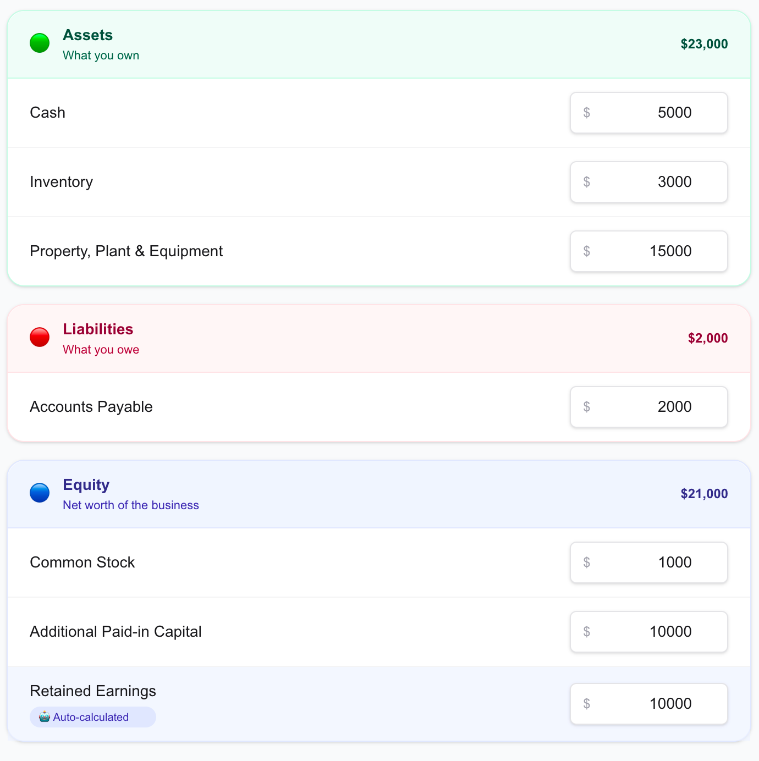The image size is (759, 761).
Task: Select the Additional Paid-in Capital input
Action: click(x=648, y=631)
